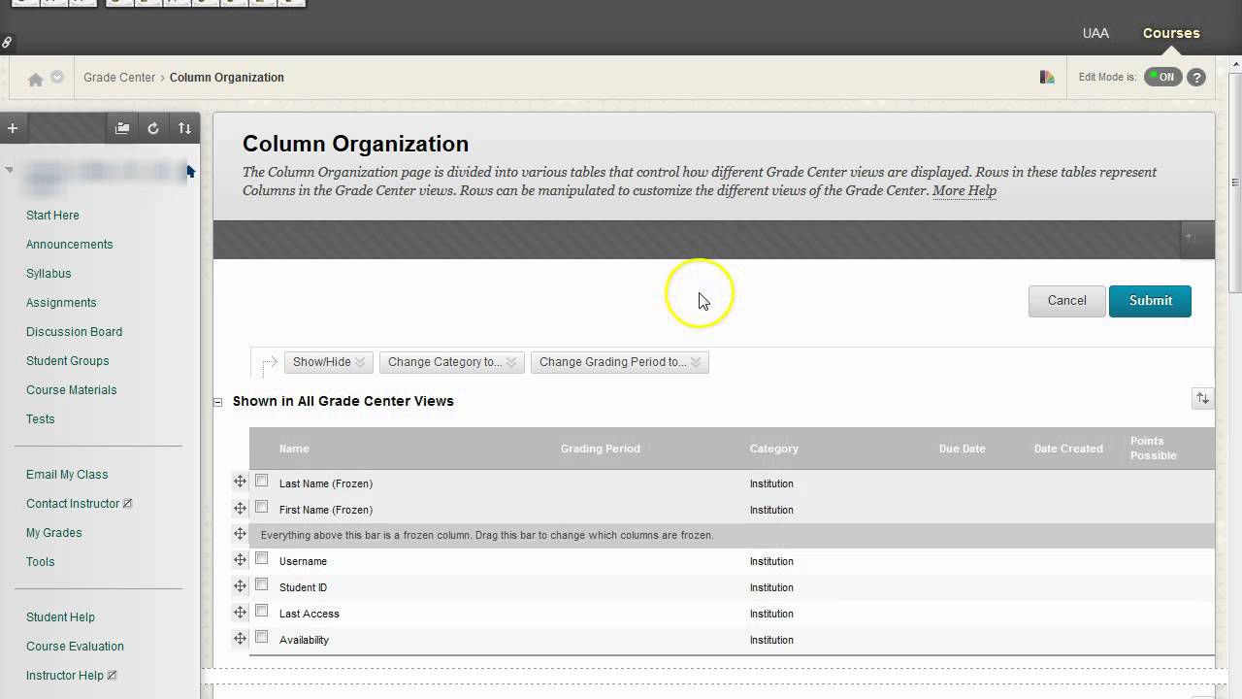
Task: Open Instructor Help link
Action: [64, 676]
